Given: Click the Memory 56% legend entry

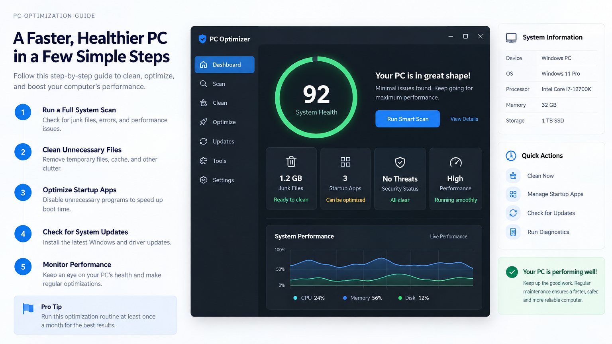Looking at the screenshot, I should tap(363, 298).
